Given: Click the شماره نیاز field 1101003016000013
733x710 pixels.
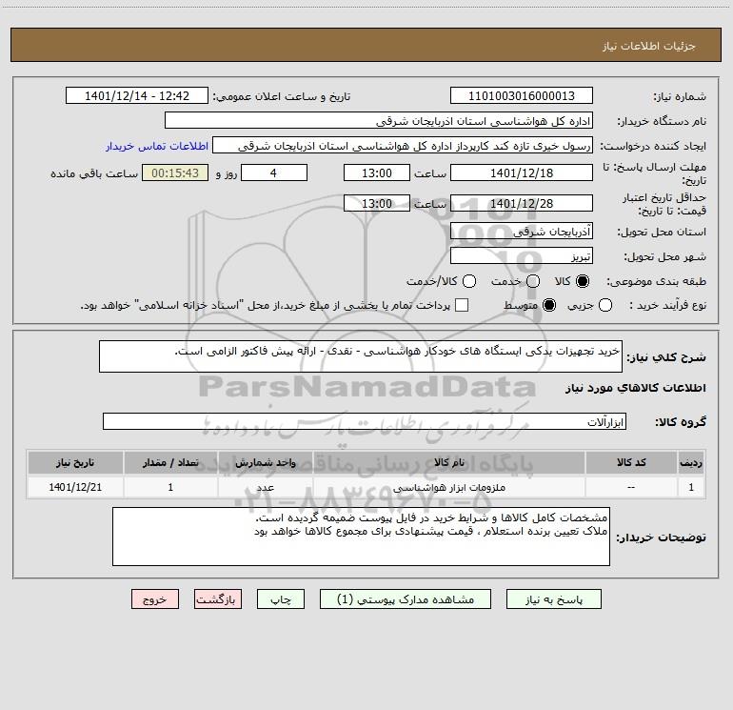Looking at the screenshot, I should (x=522, y=95).
